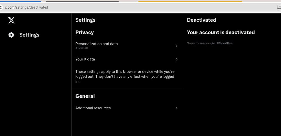
Task: Open Additional resources row
Action: 127,108
